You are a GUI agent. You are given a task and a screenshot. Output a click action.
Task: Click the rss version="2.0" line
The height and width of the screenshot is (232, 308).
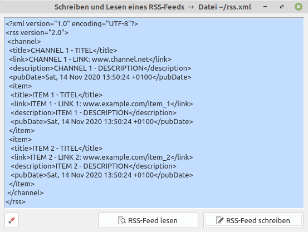[x=37, y=33]
